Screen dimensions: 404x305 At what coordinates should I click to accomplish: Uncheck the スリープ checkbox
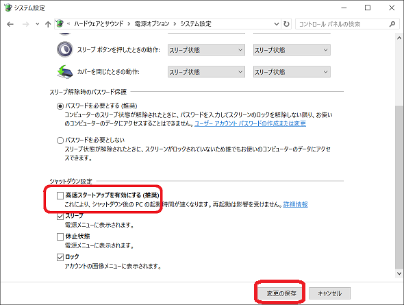click(60, 216)
